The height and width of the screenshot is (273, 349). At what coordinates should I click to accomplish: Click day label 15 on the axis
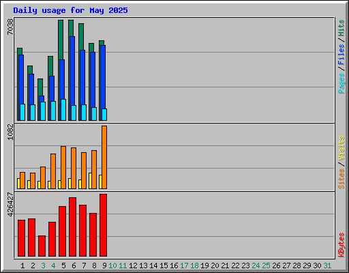click(164, 265)
